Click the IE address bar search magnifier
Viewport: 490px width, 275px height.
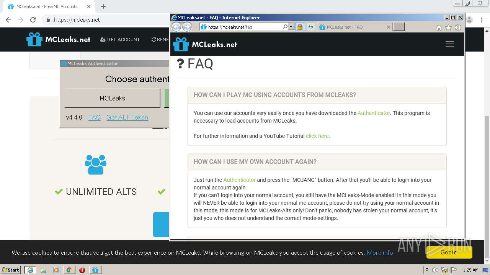point(285,27)
